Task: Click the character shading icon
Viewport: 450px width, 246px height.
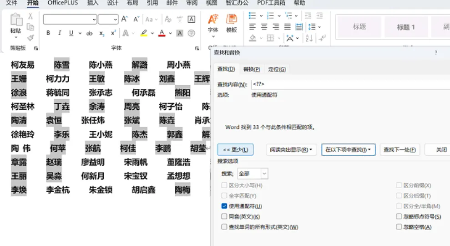Action: tap(180, 33)
